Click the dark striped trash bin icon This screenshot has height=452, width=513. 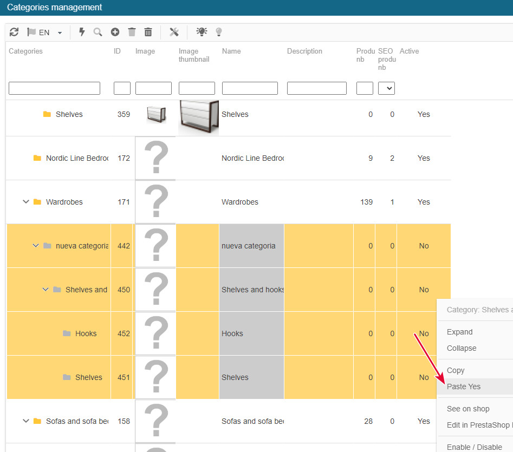click(148, 32)
